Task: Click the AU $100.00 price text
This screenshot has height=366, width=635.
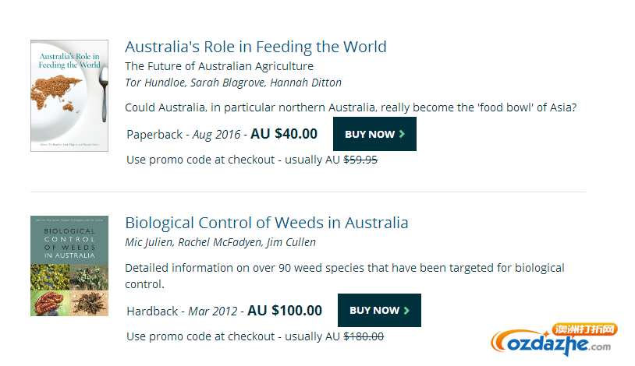Action: (285, 311)
